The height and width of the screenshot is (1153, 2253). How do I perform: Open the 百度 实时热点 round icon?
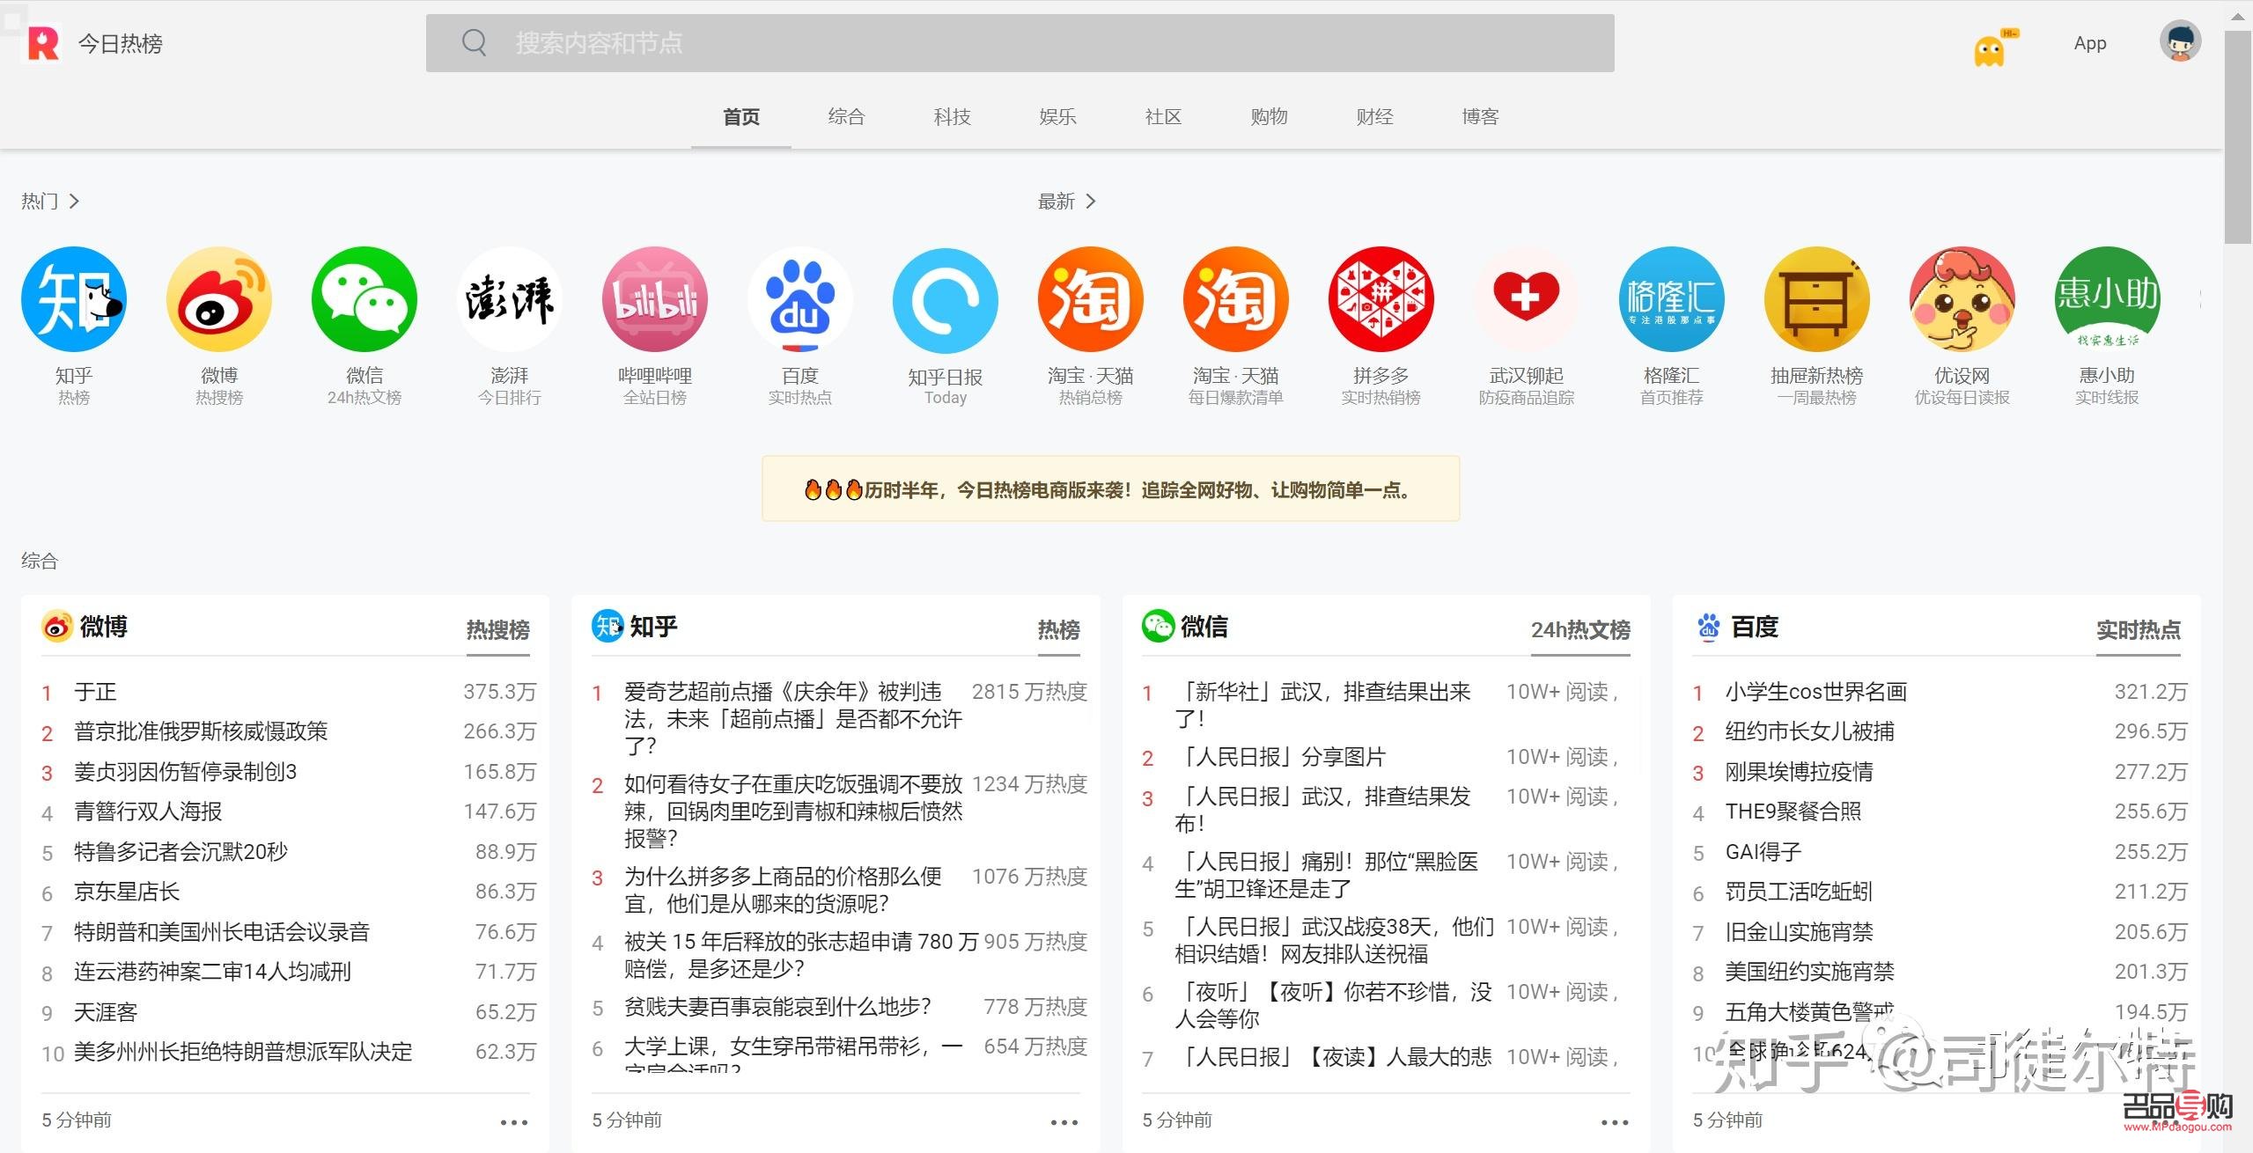point(800,299)
